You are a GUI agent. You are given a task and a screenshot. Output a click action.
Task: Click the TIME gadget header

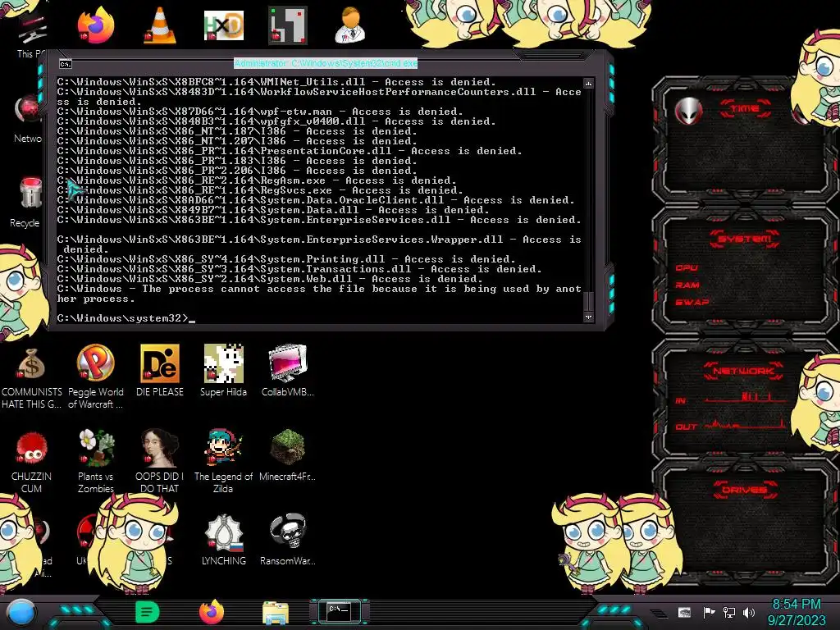click(x=745, y=109)
